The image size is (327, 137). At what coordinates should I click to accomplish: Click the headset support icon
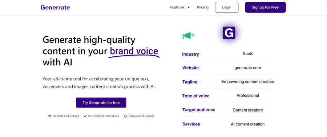125,116
